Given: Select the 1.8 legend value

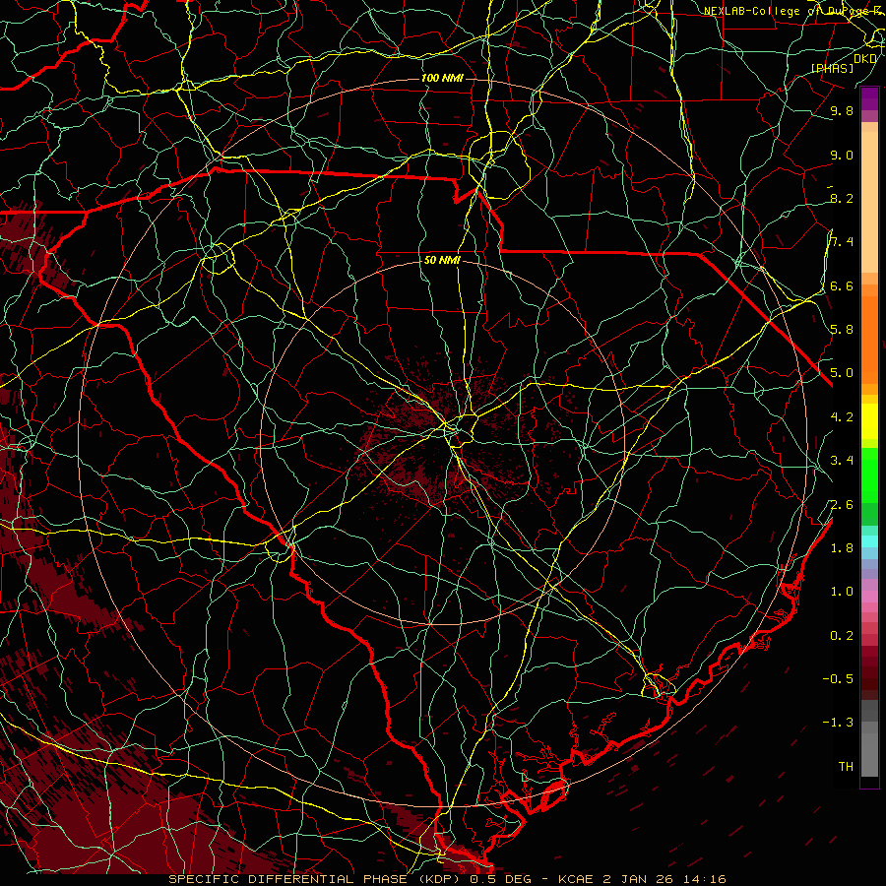Looking at the screenshot, I should pos(842,548).
